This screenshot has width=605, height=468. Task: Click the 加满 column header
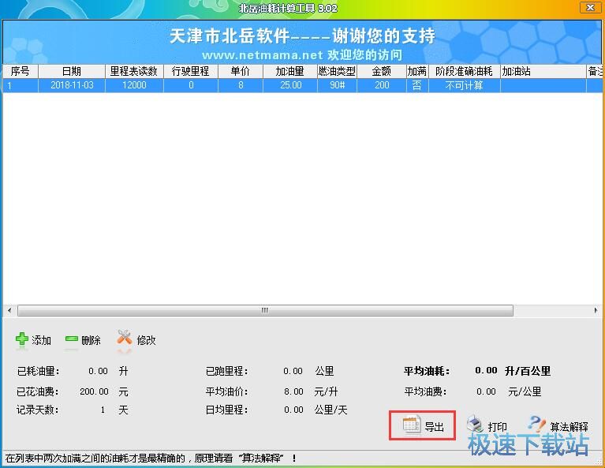coord(417,71)
